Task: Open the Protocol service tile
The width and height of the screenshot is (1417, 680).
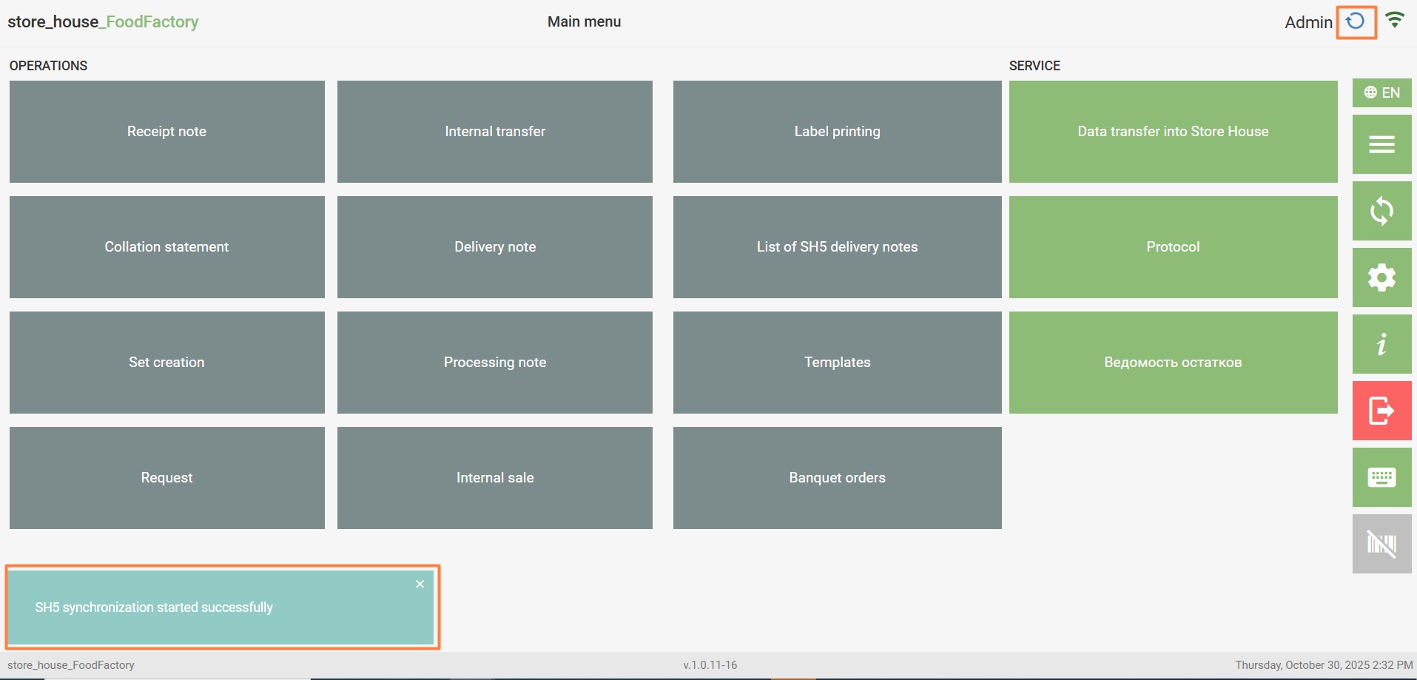Action: 1173,247
